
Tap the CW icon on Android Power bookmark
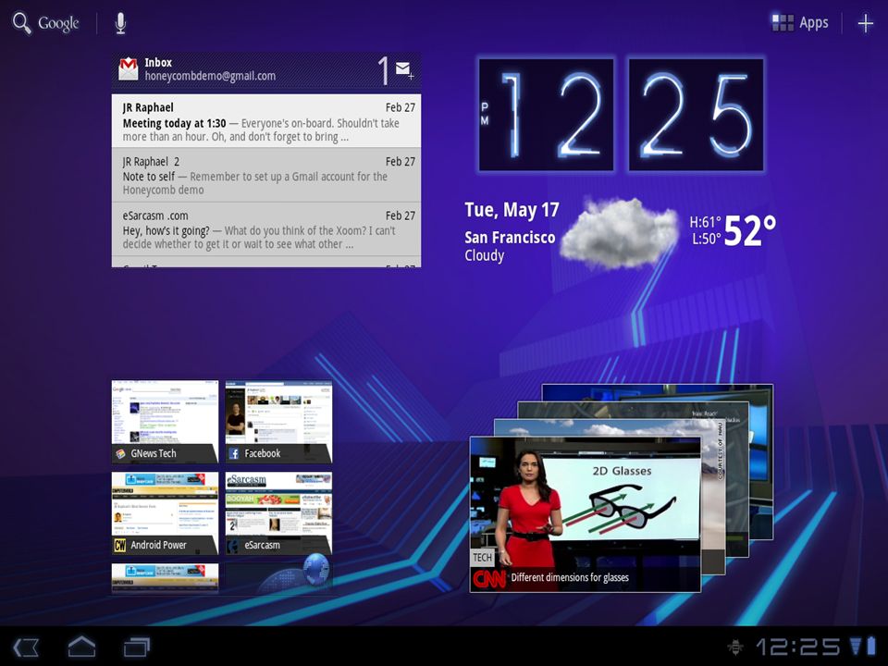point(119,546)
